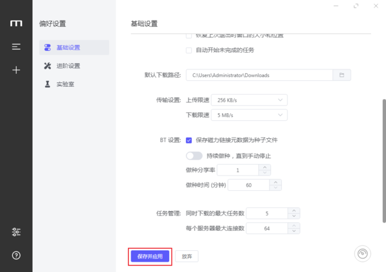Screen dimensions: 386x272
Task: Uncheck 保存磁力链接元数据为种子文件 checkbox
Action: coord(188,140)
